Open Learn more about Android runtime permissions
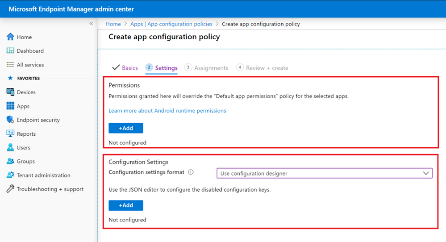 pyautogui.click(x=167, y=111)
